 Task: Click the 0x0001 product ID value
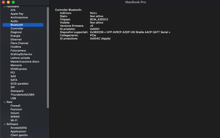pos(95,29)
